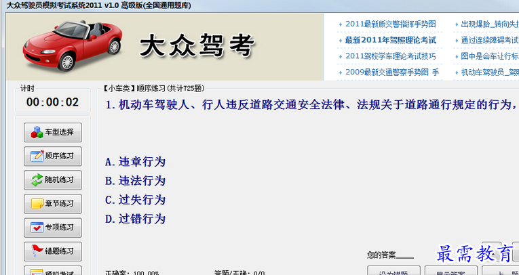
Task: Open 章节练习 with the yellow note icon
Action: (x=53, y=204)
